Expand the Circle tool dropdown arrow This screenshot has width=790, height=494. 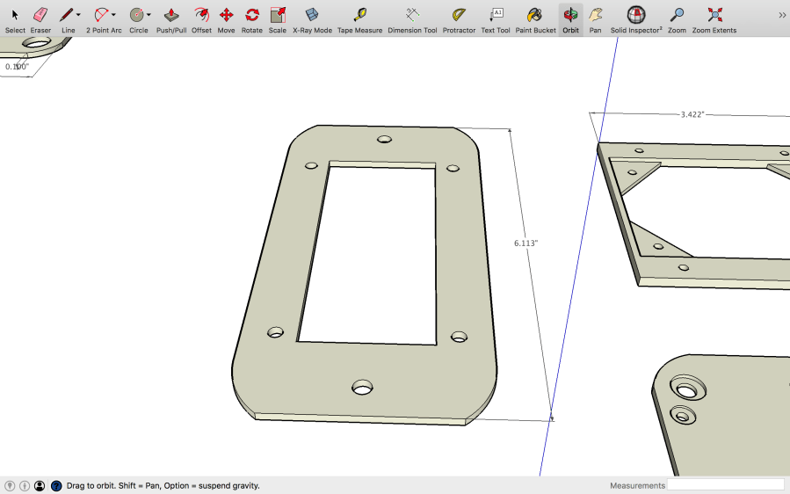click(x=149, y=15)
